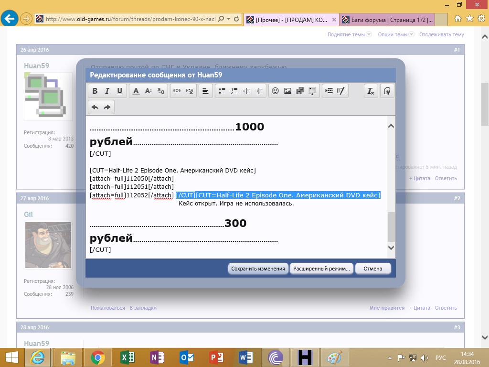Launch Chrome from the taskbar
This screenshot has width=489, height=367.
97,357
